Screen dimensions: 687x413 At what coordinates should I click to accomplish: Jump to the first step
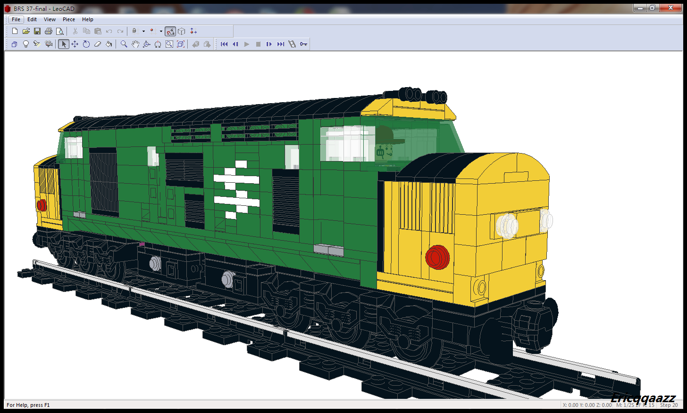[224, 44]
